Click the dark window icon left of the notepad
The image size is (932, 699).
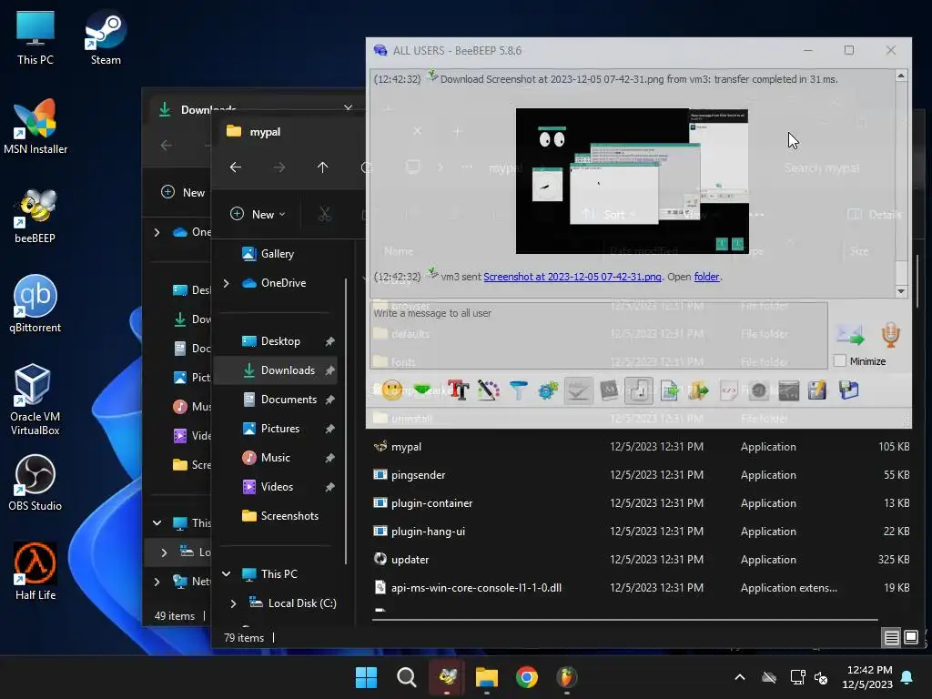[789, 390]
